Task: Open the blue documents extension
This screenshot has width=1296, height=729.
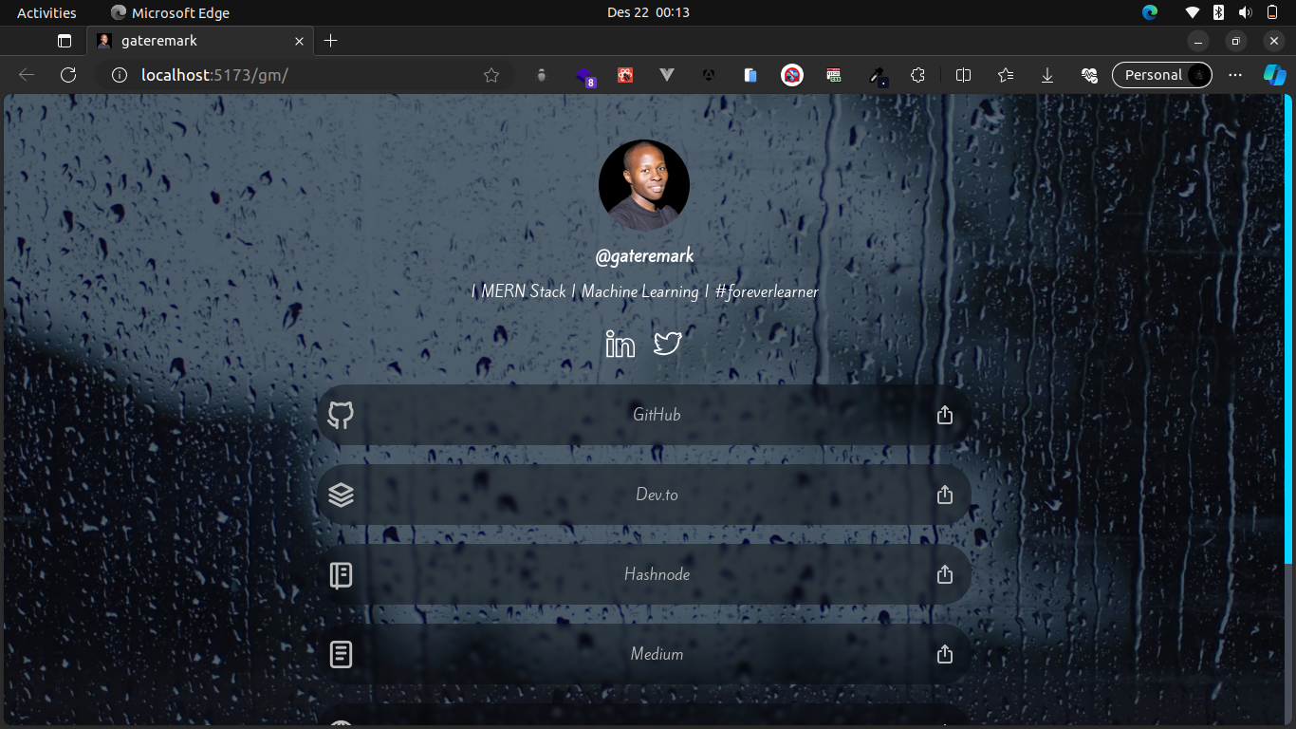Action: (750, 75)
